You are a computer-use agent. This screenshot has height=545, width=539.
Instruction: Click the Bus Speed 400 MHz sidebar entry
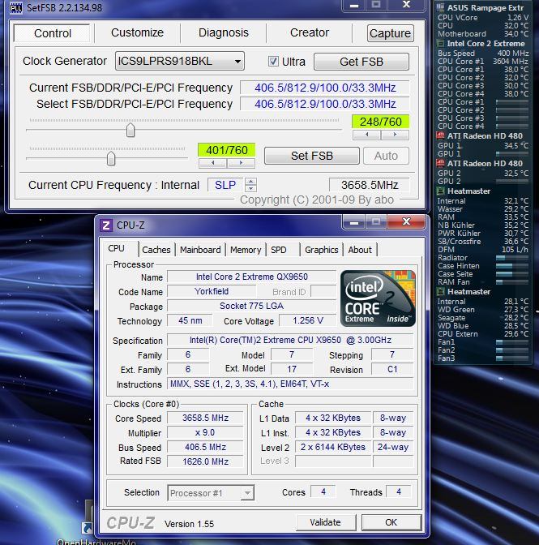click(483, 54)
